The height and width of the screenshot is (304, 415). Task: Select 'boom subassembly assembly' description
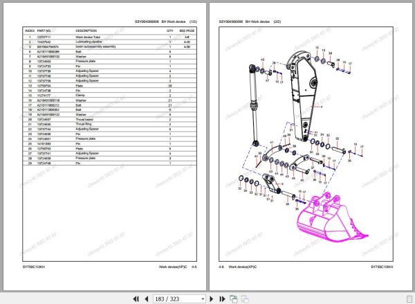[96, 46]
